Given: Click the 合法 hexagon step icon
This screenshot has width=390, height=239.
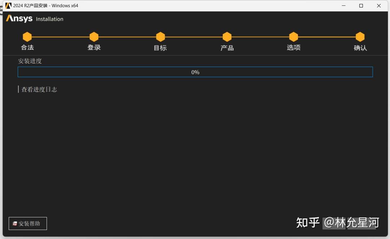Looking at the screenshot, I should tap(27, 36).
